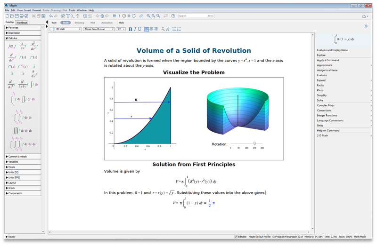This screenshot has height=246, width=377.
Task: Toggle the Editable checkbox in status bar
Action: click(236, 237)
